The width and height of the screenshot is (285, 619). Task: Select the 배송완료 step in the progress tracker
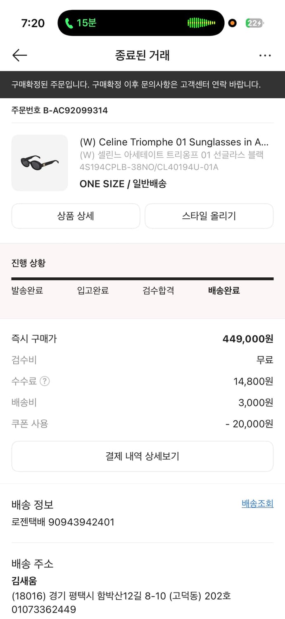pos(223,291)
